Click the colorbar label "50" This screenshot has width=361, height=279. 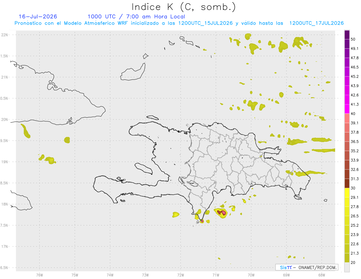[x=353, y=39]
